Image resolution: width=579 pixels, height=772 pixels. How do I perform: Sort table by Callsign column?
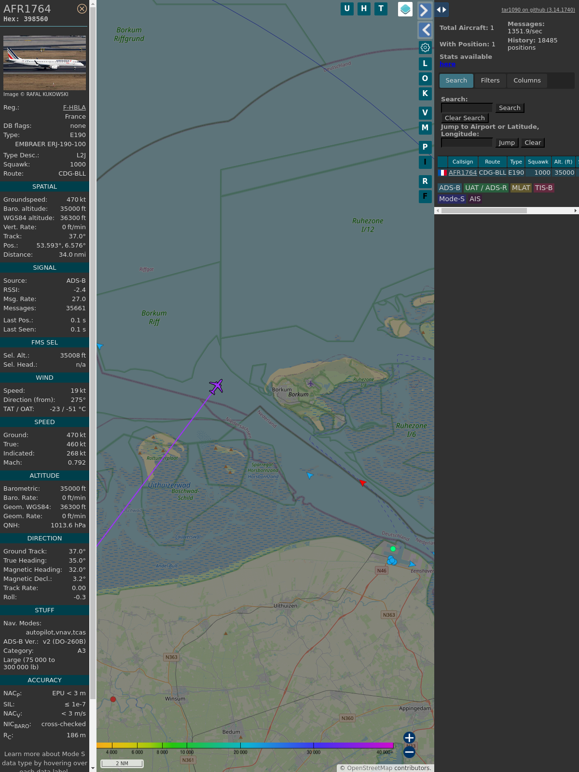coord(463,162)
